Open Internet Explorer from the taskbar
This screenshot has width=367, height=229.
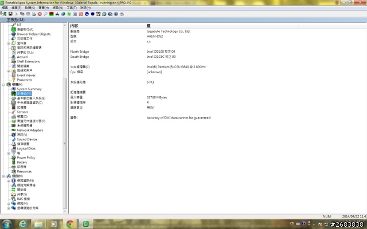[x=23, y=224]
